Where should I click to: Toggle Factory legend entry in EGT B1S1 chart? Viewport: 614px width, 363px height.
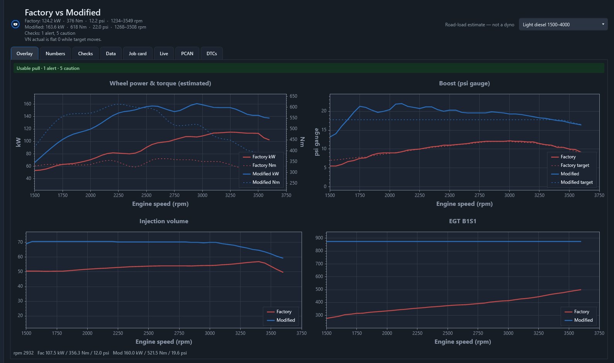[577, 312]
